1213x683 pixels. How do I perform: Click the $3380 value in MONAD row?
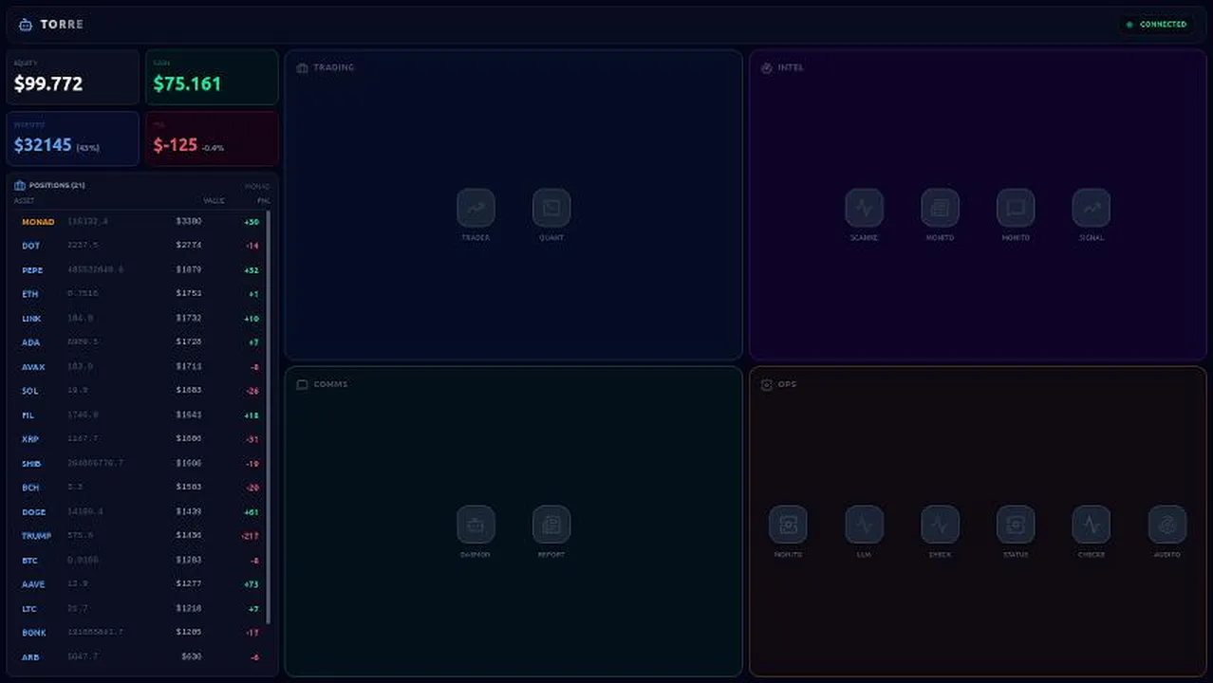pos(189,221)
